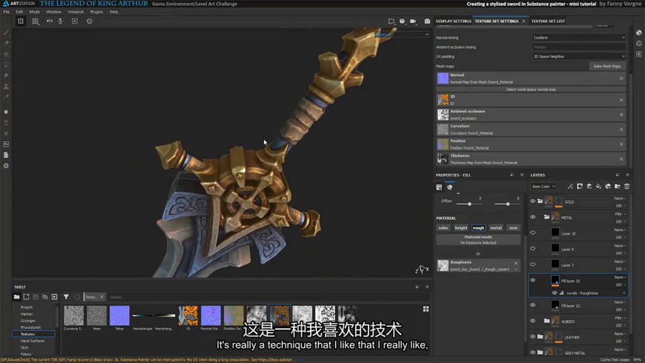Viewport: 645px width, 363px height.
Task: Switch to Texture Set List tab
Action: 548,21
